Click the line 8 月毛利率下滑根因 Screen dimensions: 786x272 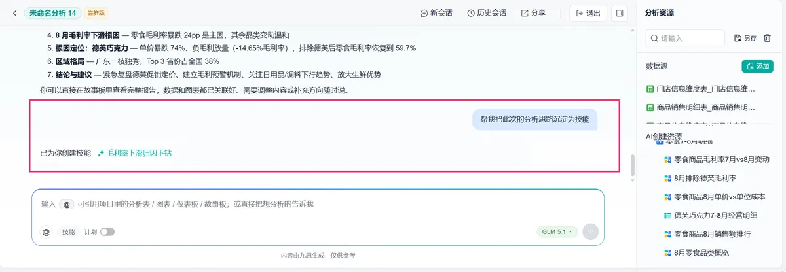172,35
